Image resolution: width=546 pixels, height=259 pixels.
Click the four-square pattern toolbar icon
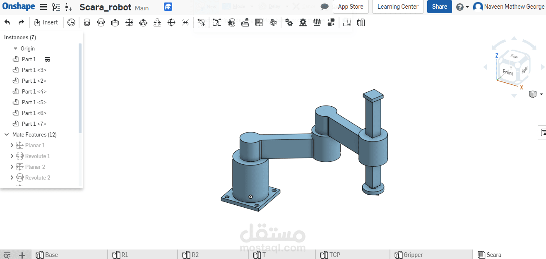(x=259, y=22)
